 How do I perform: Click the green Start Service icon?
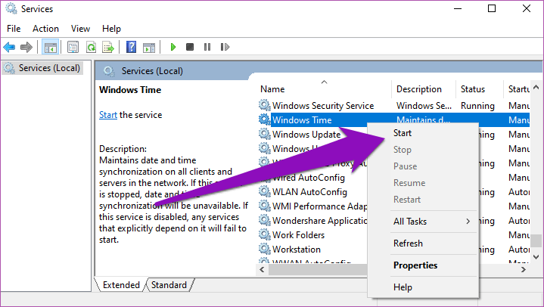173,47
